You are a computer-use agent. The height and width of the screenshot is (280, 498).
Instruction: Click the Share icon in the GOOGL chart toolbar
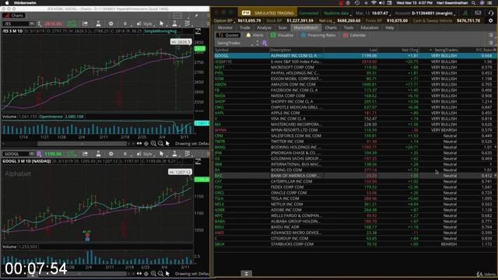pos(85,154)
